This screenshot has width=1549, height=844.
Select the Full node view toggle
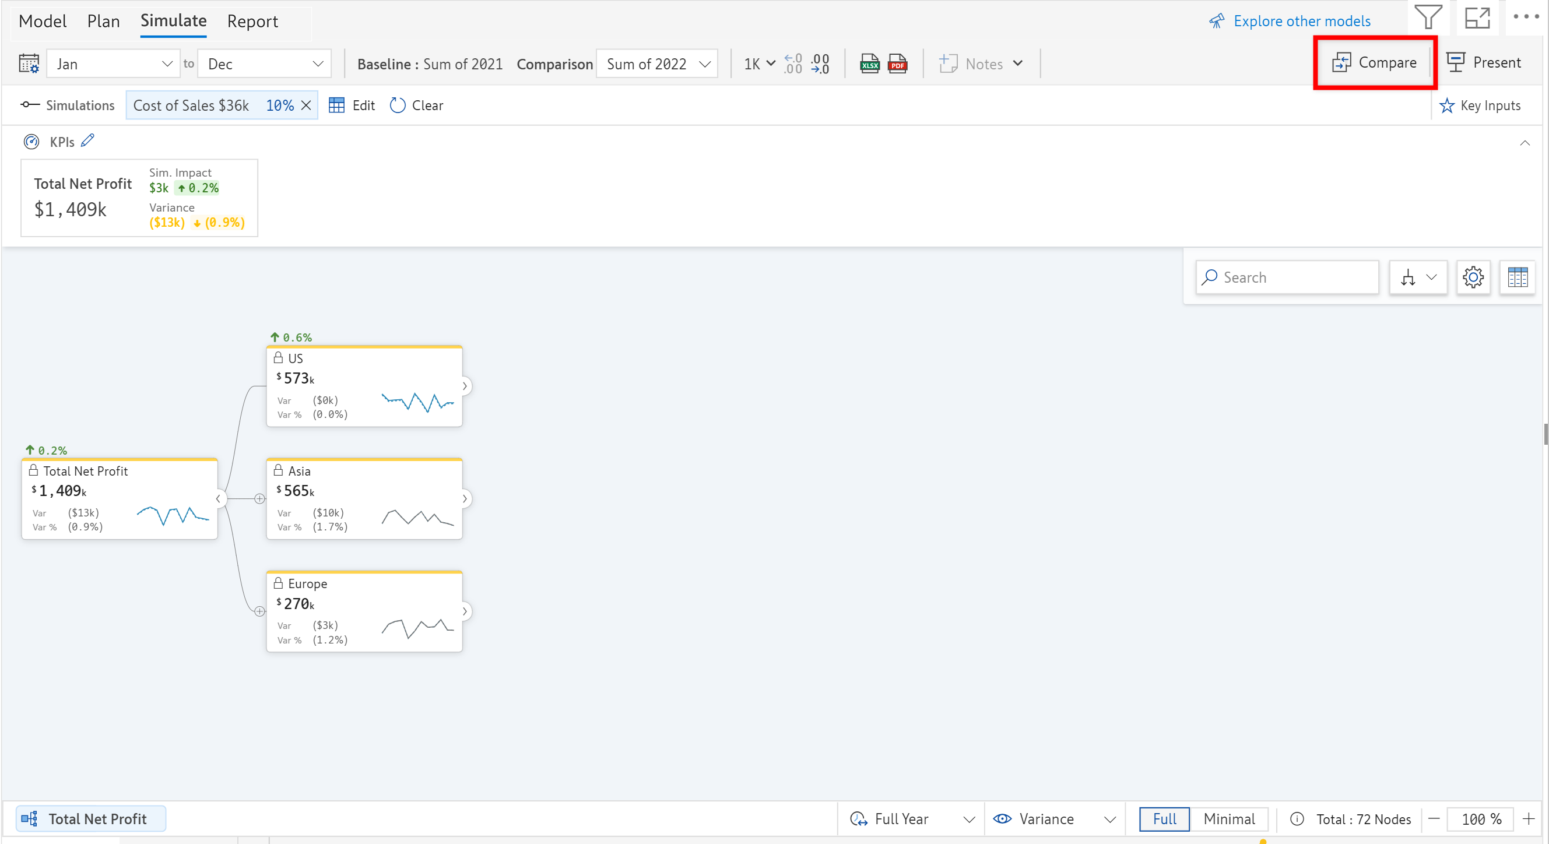pyautogui.click(x=1164, y=819)
